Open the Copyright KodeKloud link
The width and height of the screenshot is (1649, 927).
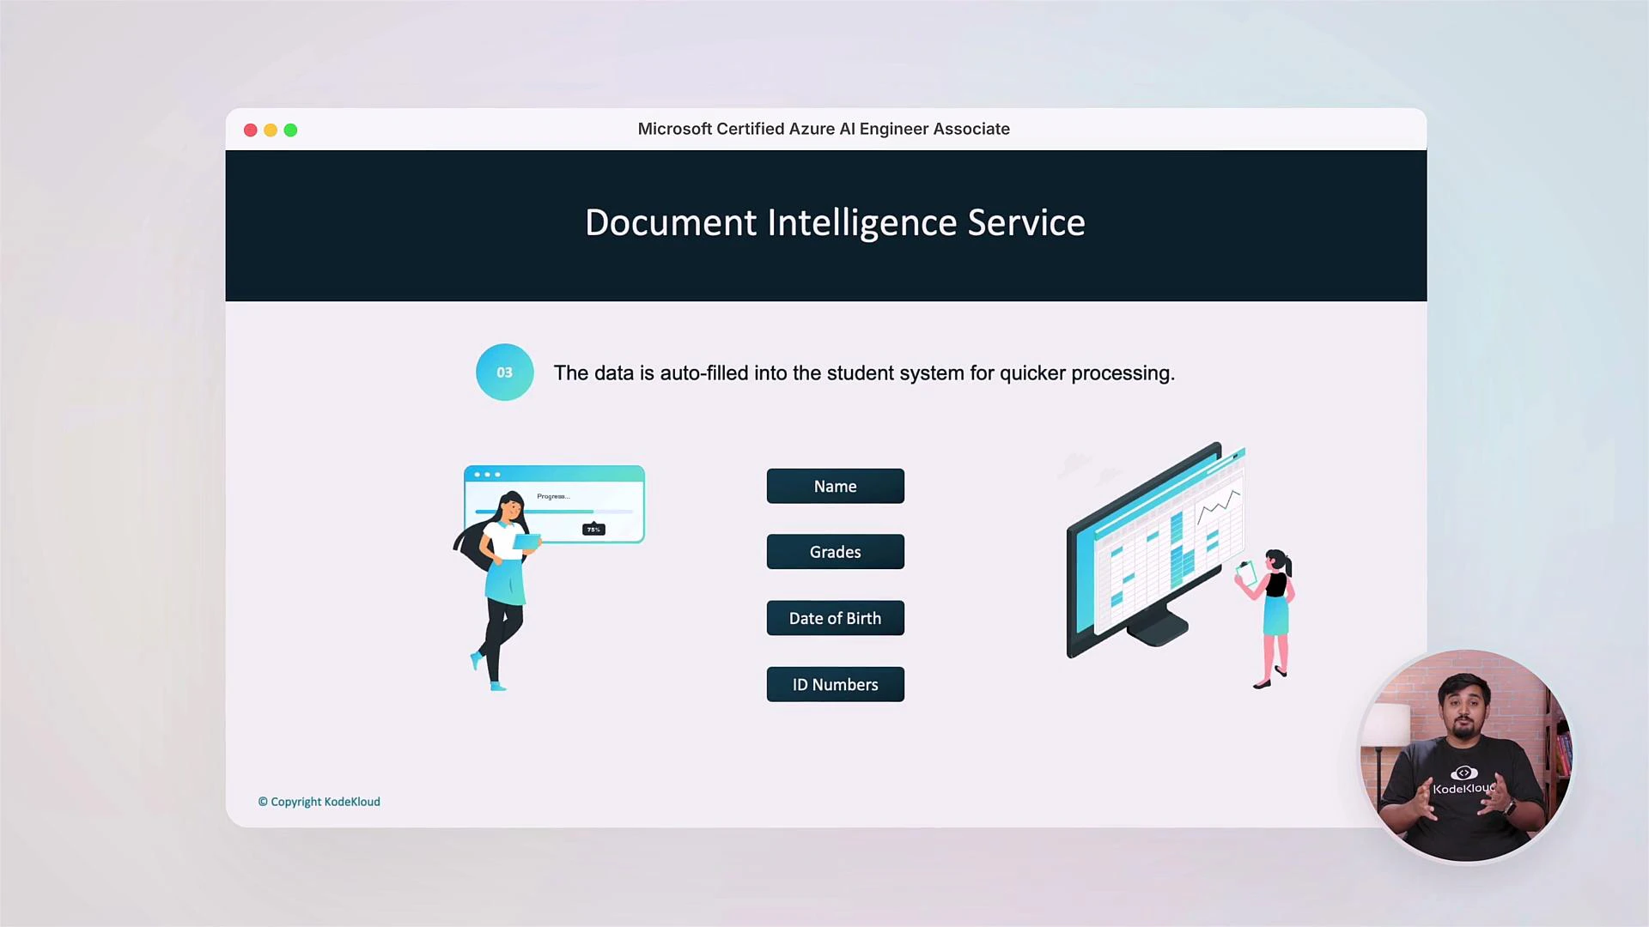319,802
